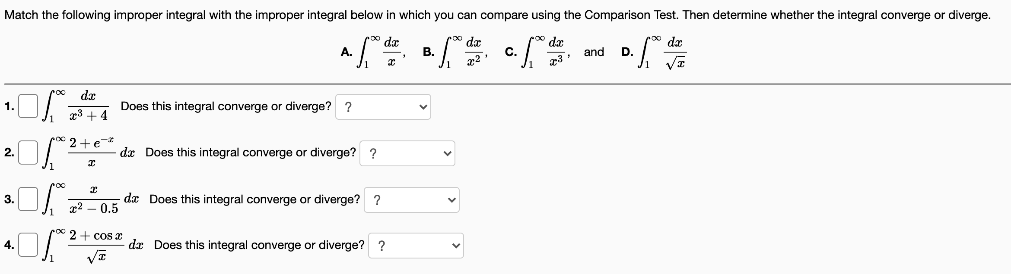Click the matching answer box for integral 1

coord(28,106)
